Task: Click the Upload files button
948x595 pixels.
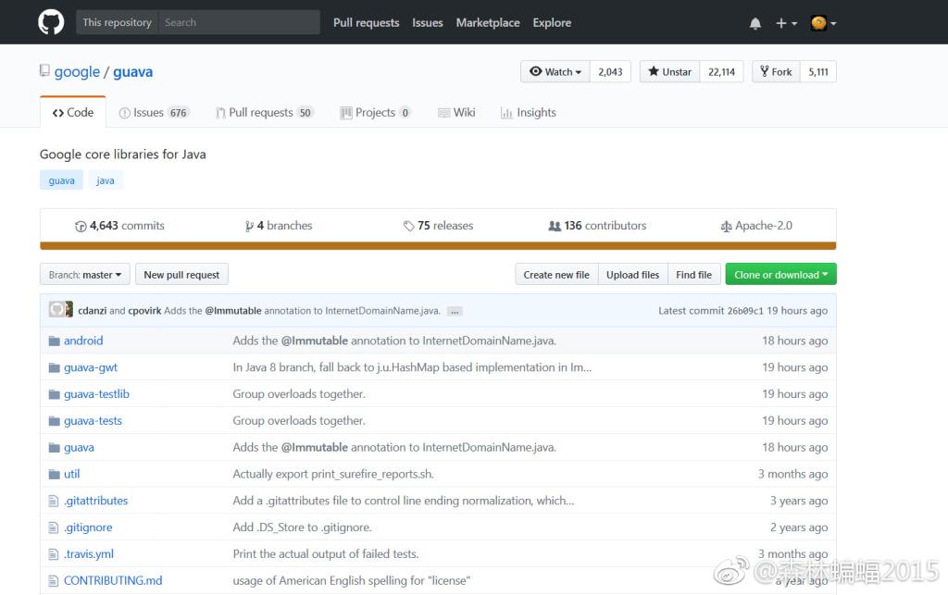Action: pyautogui.click(x=633, y=274)
